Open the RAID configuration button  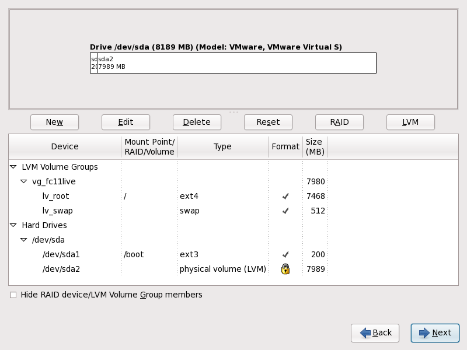[x=339, y=122]
